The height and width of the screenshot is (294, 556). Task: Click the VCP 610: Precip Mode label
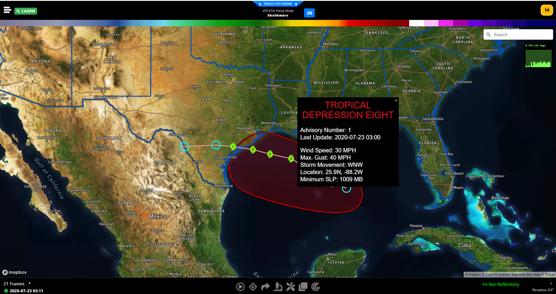click(278, 11)
